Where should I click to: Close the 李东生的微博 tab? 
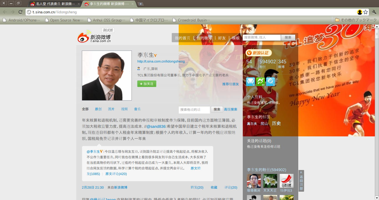tap(132, 4)
